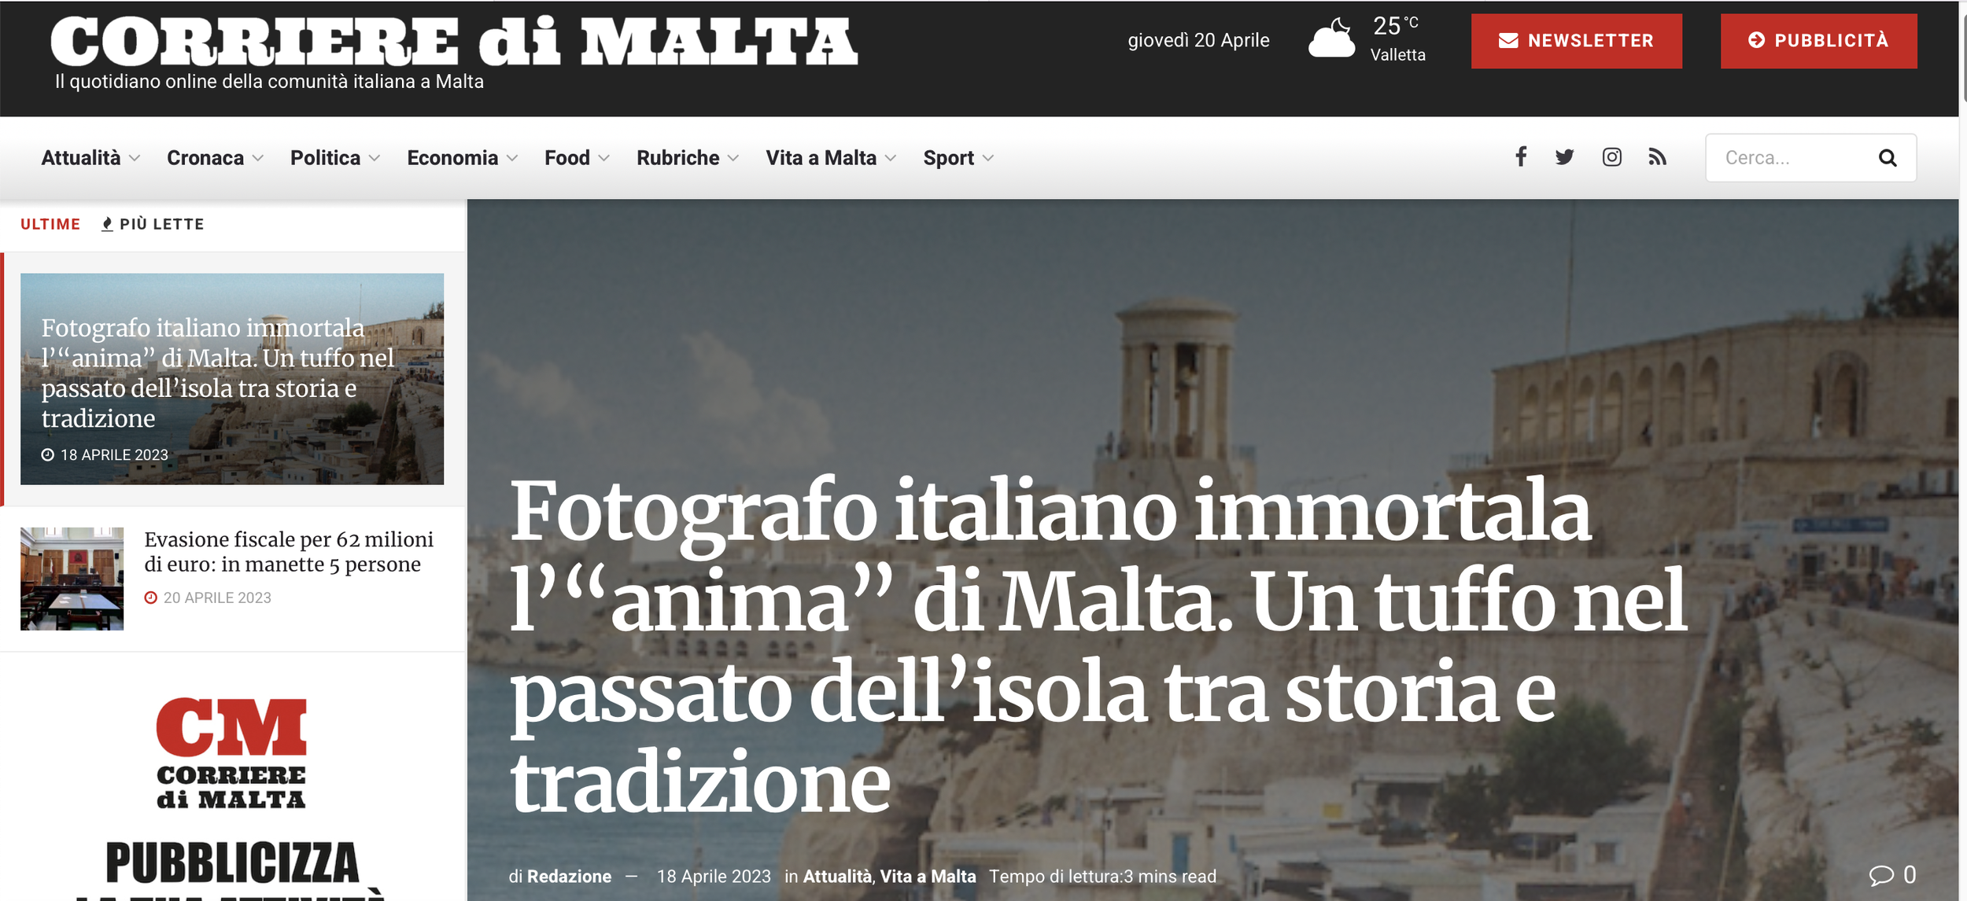Click the weather cloud icon
This screenshot has width=1967, height=901.
click(x=1331, y=38)
